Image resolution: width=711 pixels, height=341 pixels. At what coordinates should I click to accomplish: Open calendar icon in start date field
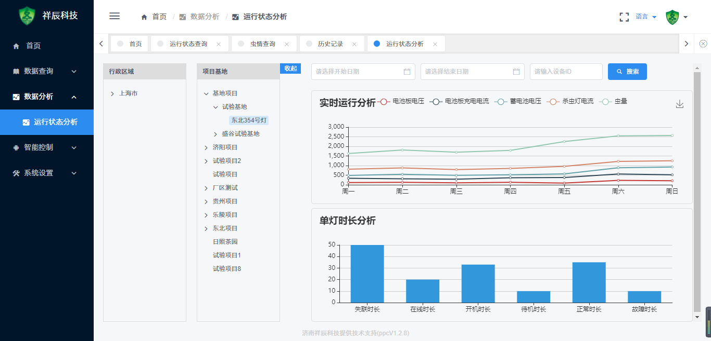click(407, 72)
